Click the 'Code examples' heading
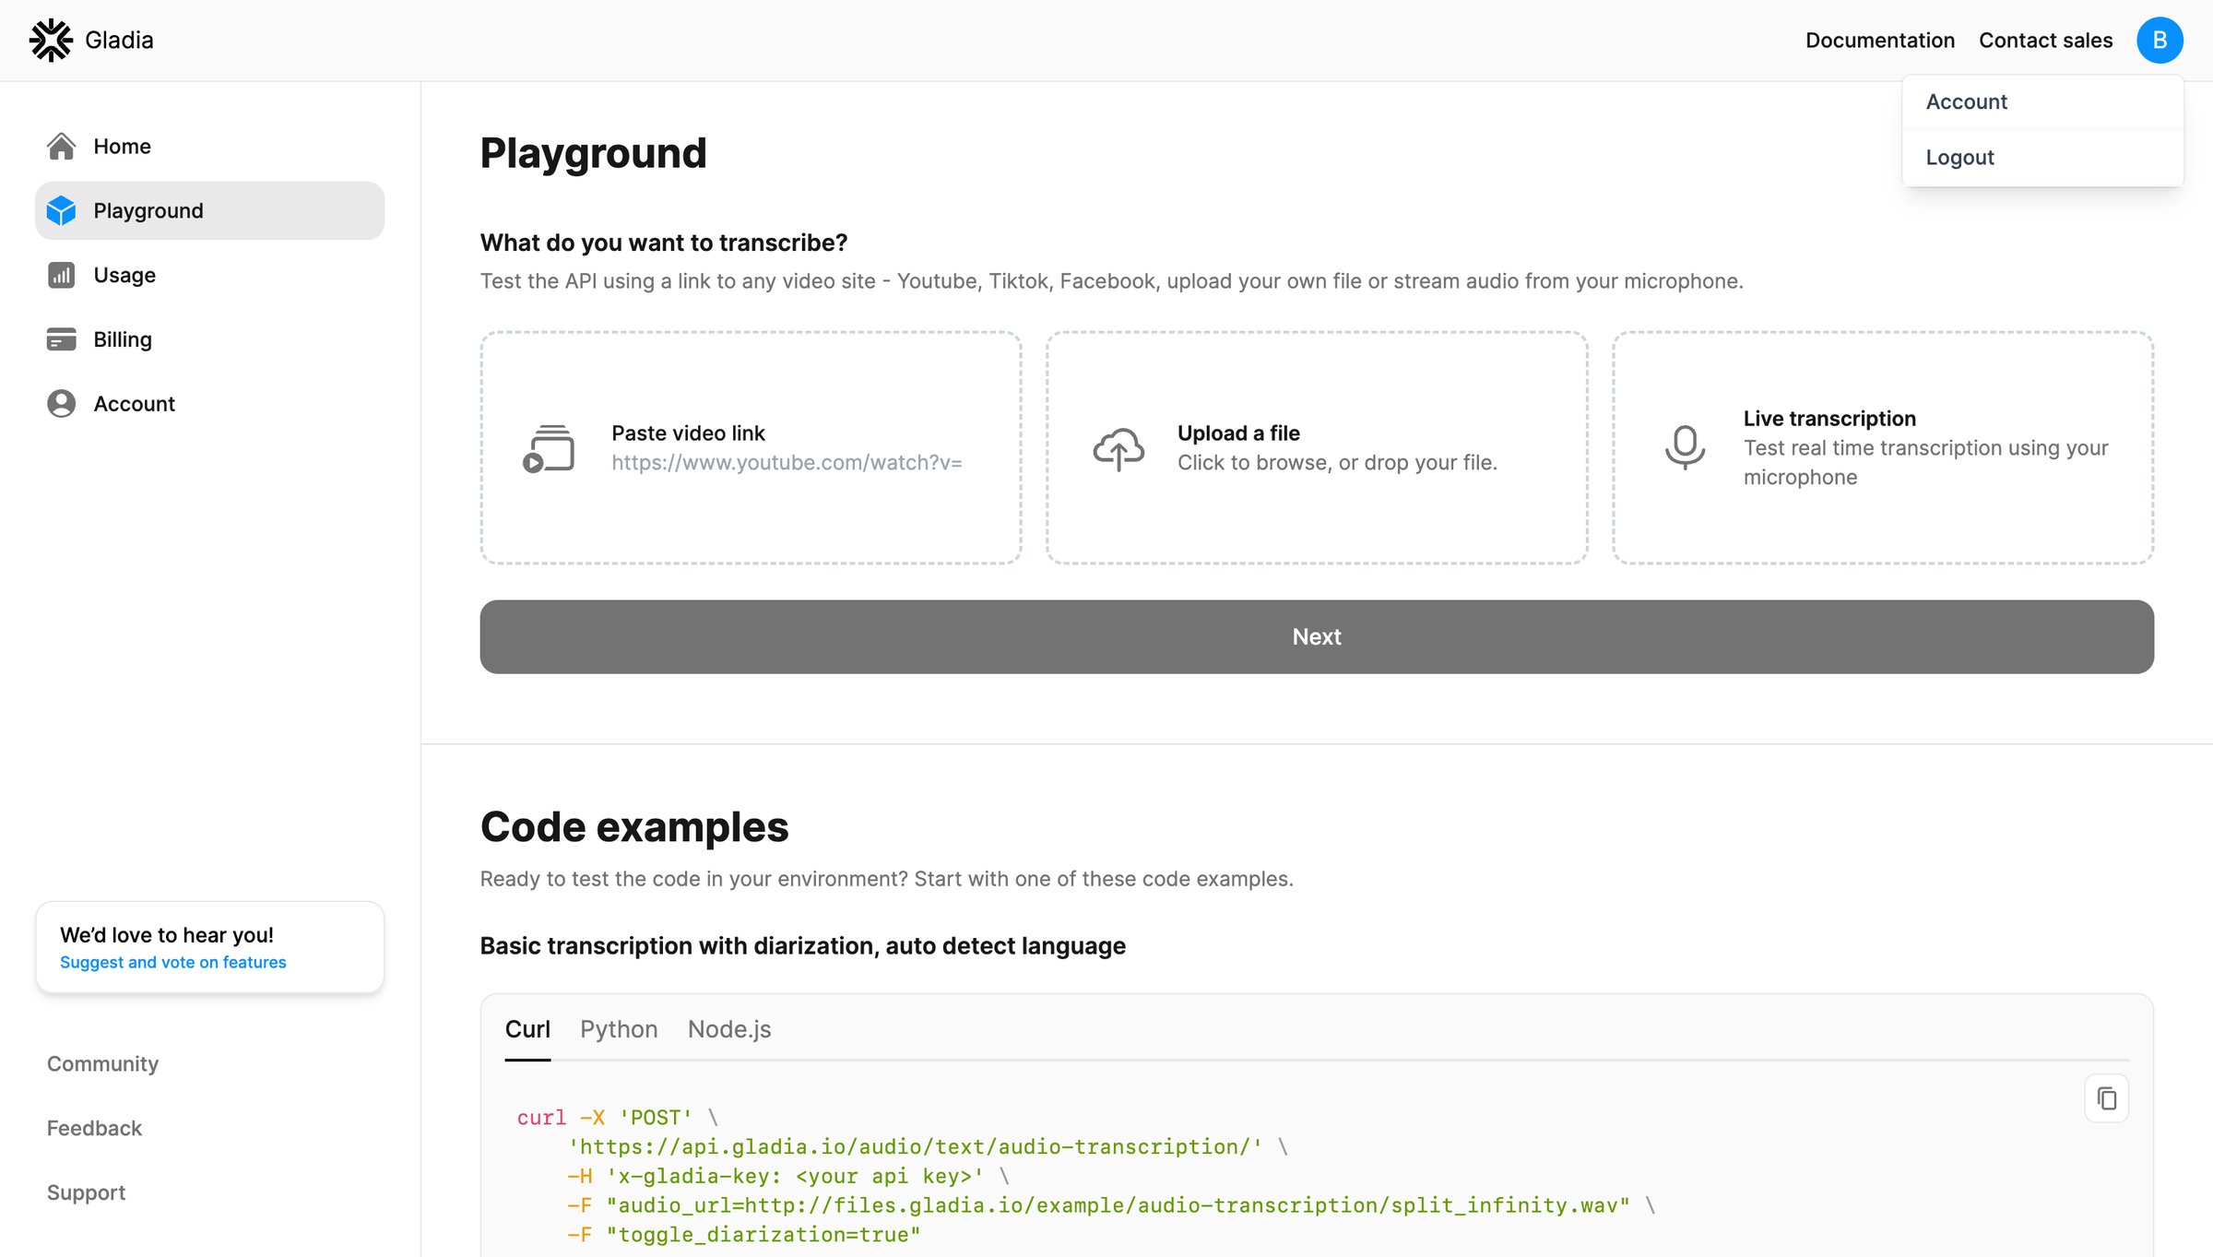Screen dimensions: 2213x1257 click(x=634, y=827)
